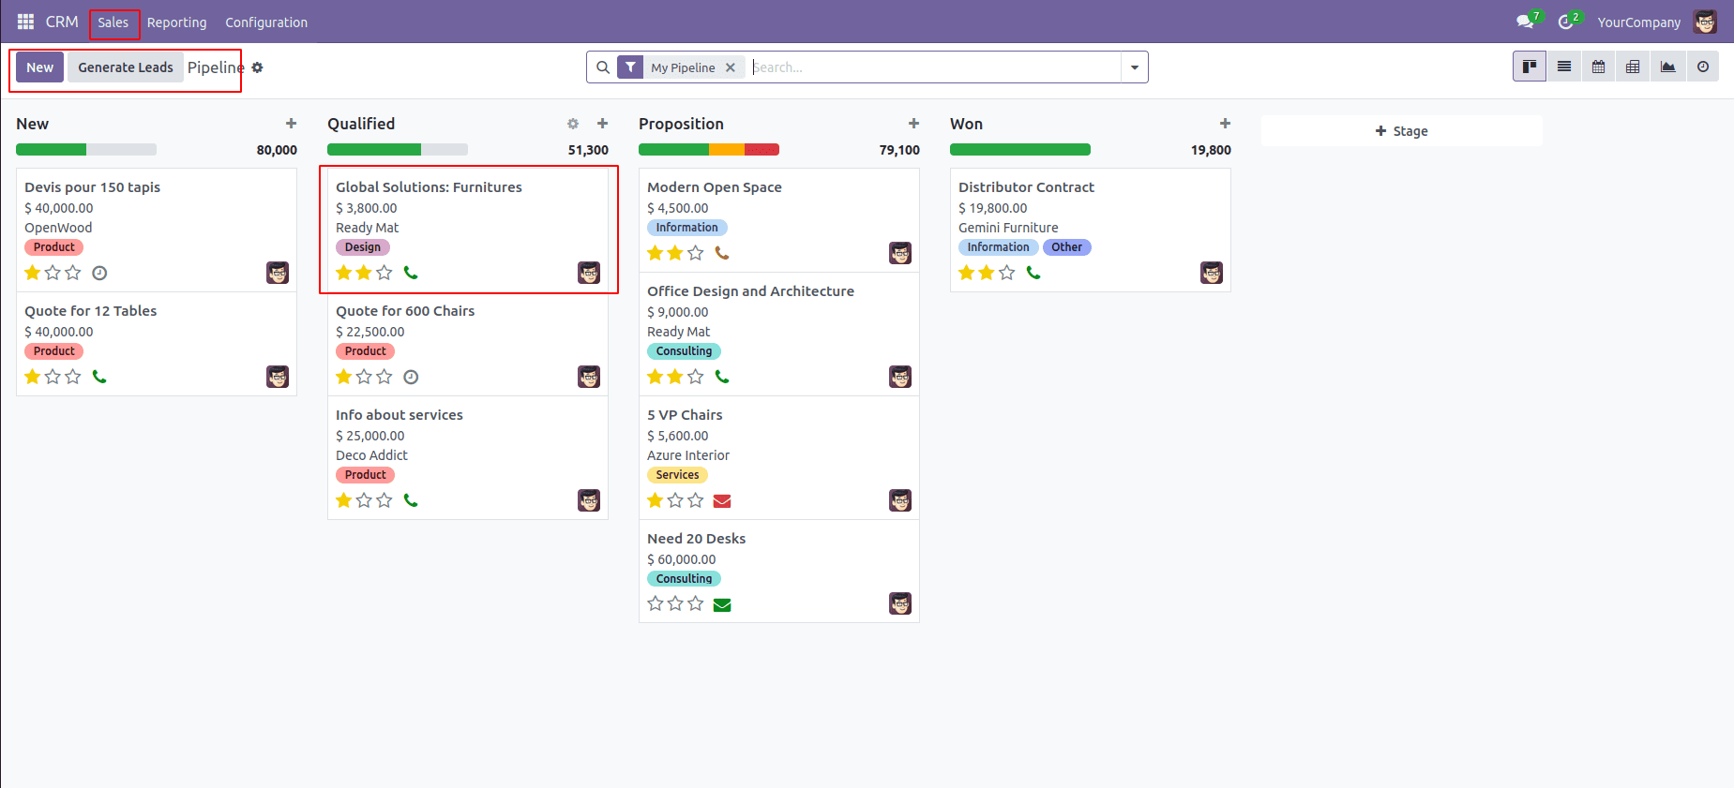The height and width of the screenshot is (788, 1734).
Task: Click the Generate Leads button
Action: 126,67
